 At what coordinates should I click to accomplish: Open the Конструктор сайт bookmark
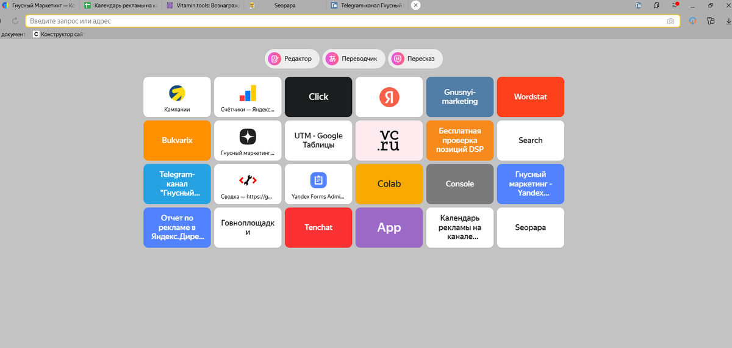pos(59,34)
